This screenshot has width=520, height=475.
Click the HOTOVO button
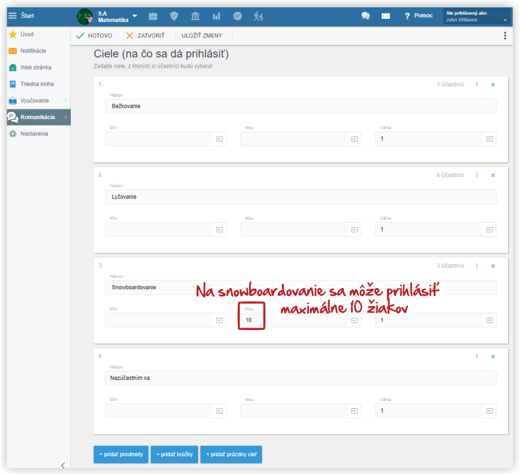[x=94, y=35]
